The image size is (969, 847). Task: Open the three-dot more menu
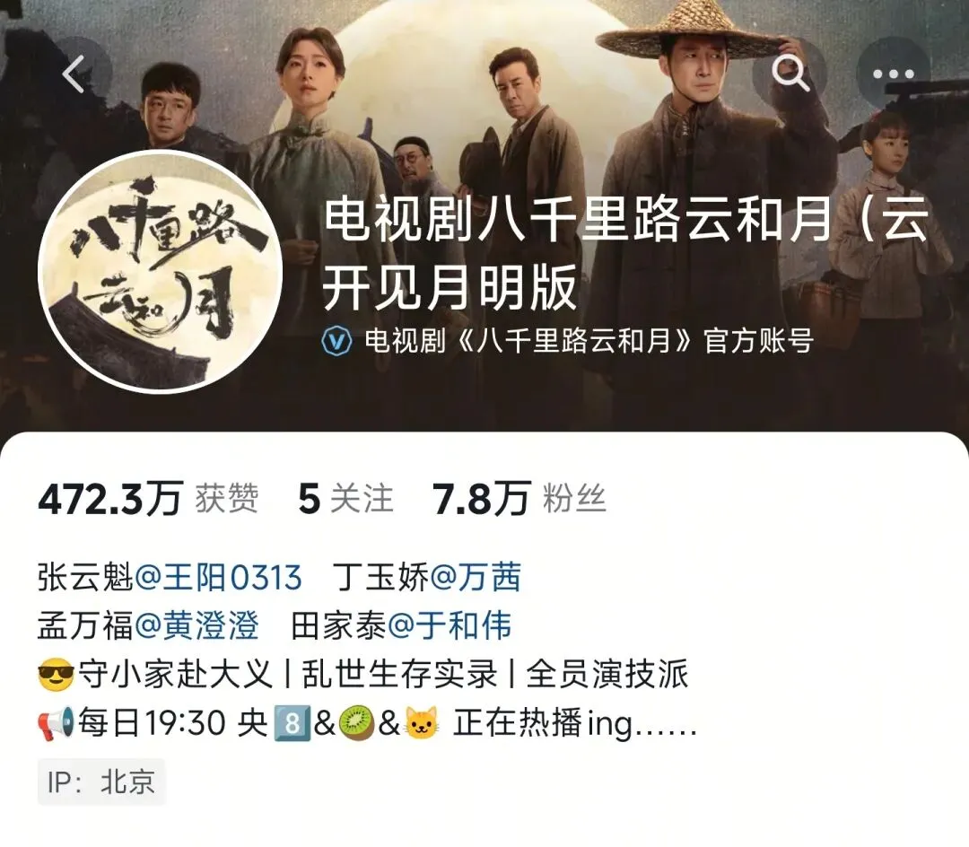[x=893, y=74]
